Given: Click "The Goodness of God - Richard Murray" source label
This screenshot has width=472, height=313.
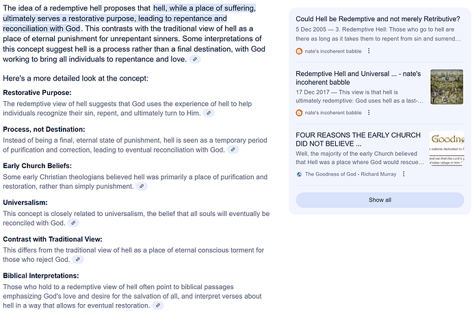Looking at the screenshot, I should tap(350, 174).
